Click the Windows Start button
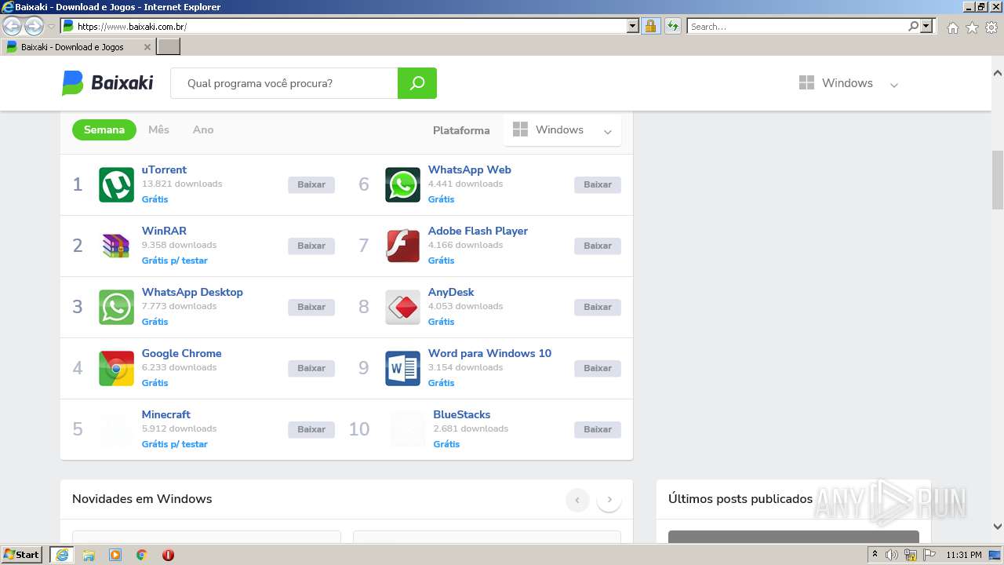 pos(22,555)
